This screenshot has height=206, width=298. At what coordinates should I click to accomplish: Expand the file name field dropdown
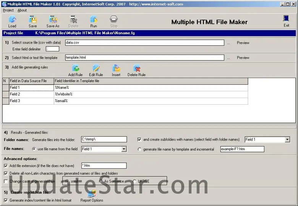pos(124,149)
